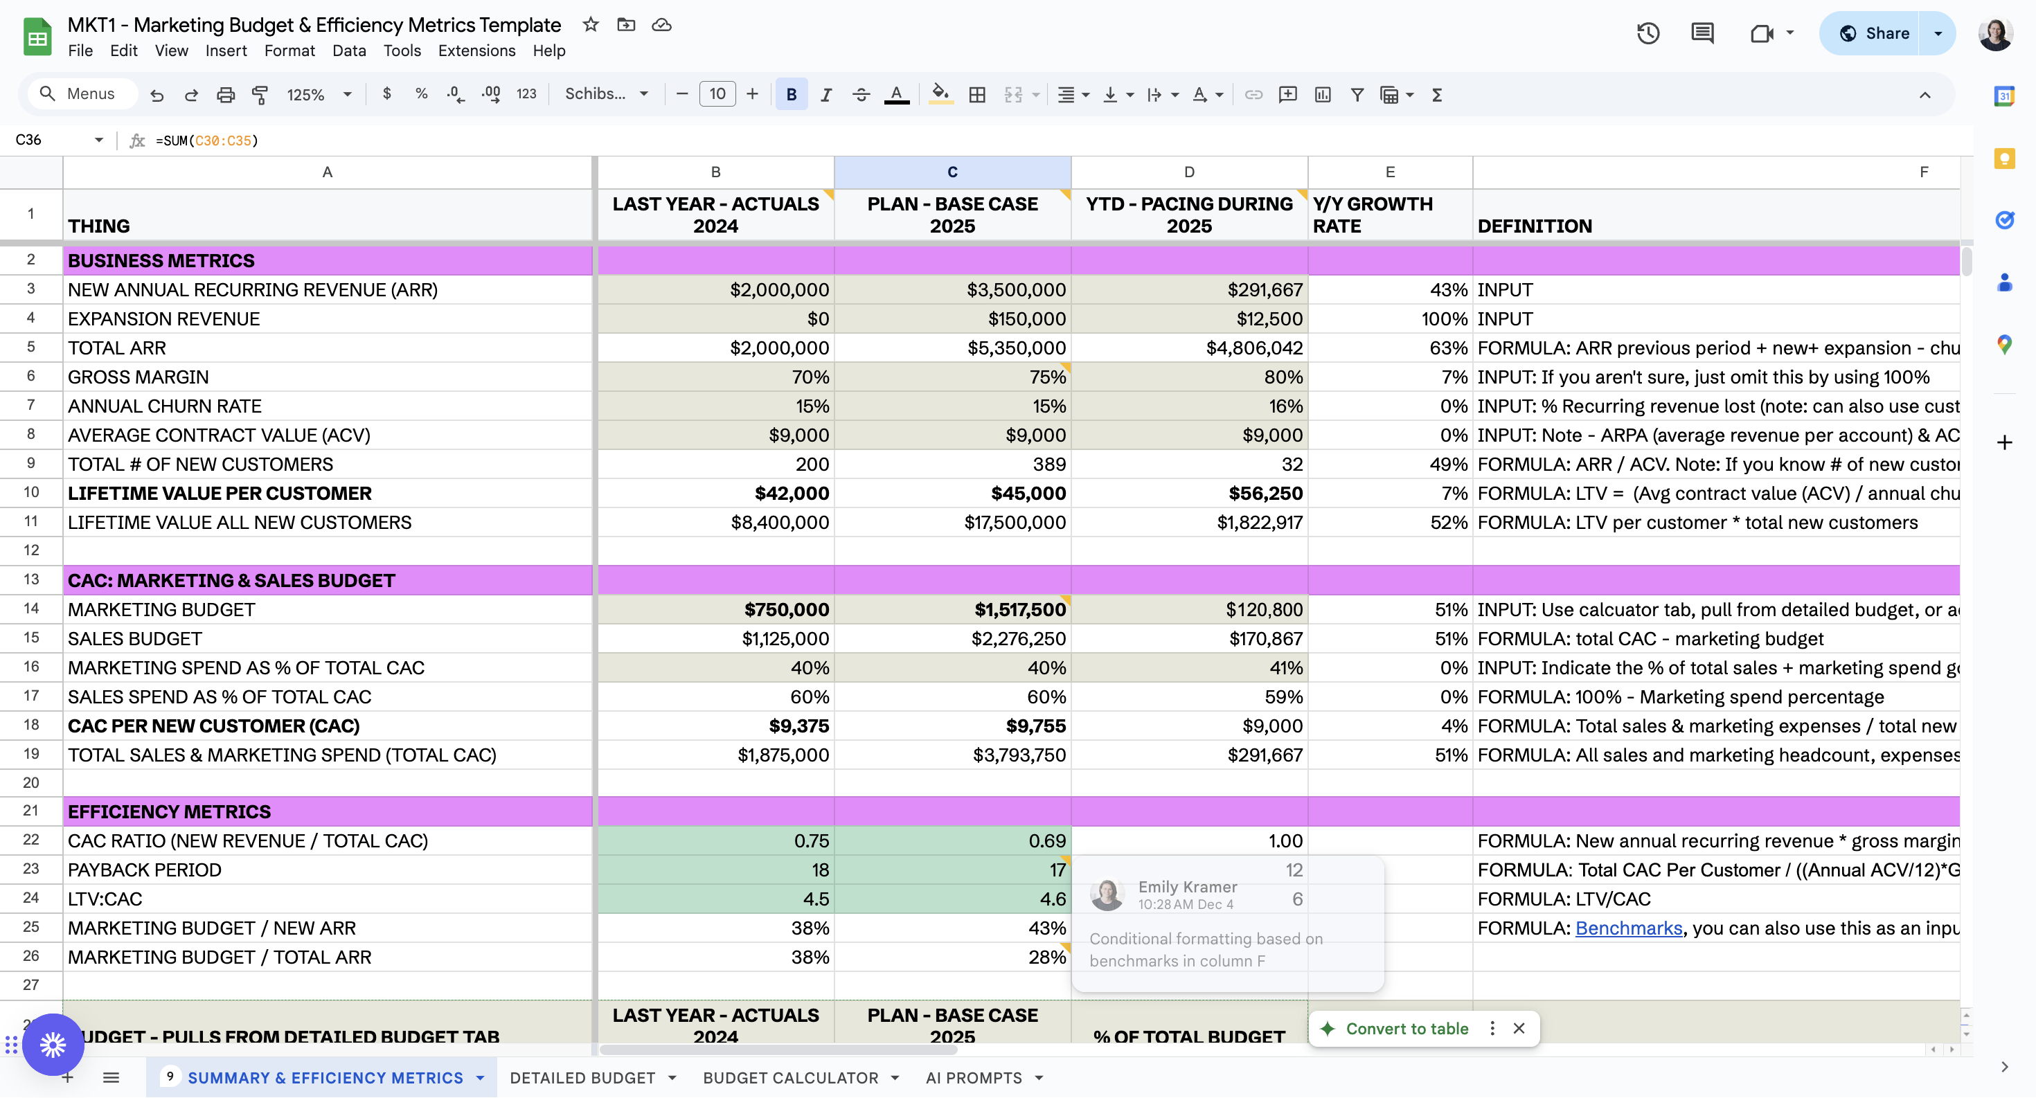Activate the Paint format tool
Screen dimensions: 2036x1098
pos(260,95)
